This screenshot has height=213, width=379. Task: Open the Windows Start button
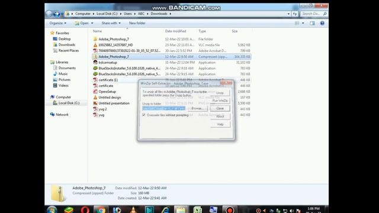[x=52, y=209]
